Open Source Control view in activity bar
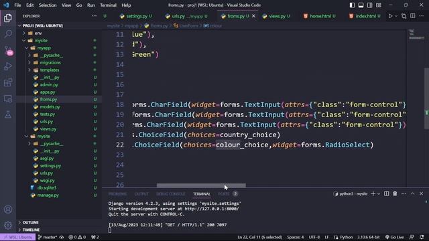 coord(8,51)
